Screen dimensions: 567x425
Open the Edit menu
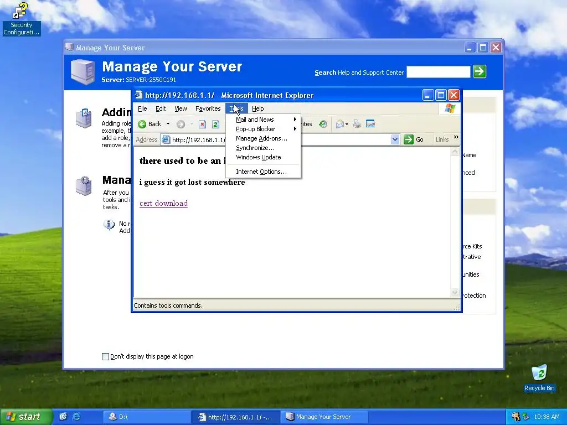pos(161,108)
